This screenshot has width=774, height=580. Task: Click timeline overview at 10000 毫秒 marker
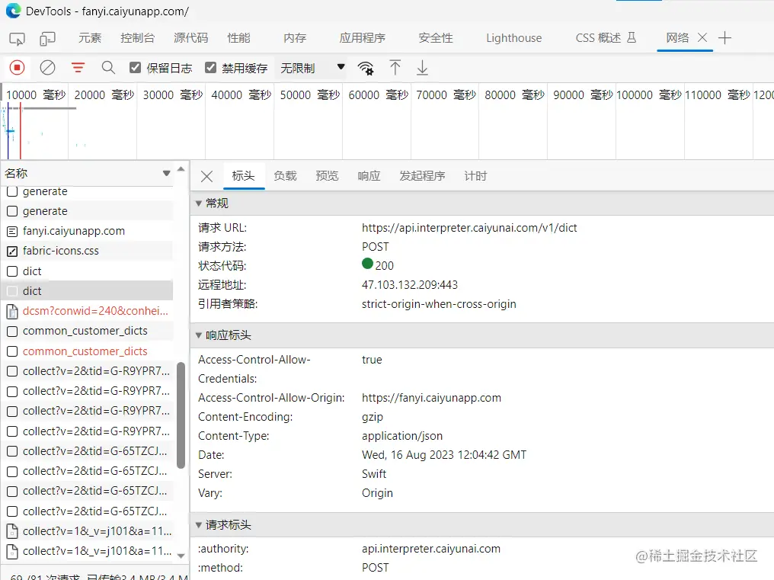pos(36,95)
